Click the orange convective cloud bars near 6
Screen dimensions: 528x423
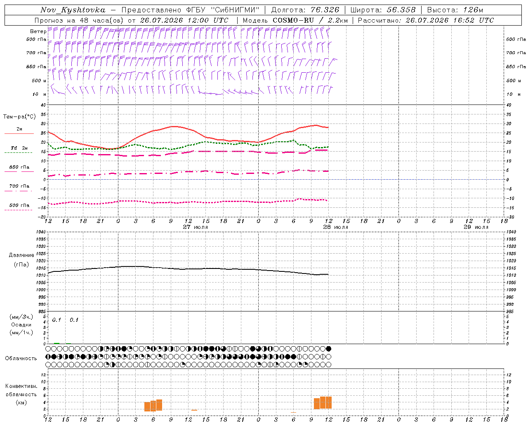153,405
